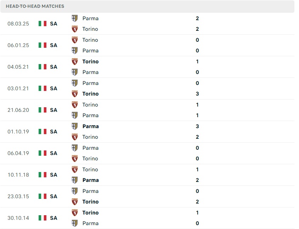Viewport: 299px width, 229px height.
Task: Click Italy flag for 06.01.25 match
Action: click(x=43, y=45)
